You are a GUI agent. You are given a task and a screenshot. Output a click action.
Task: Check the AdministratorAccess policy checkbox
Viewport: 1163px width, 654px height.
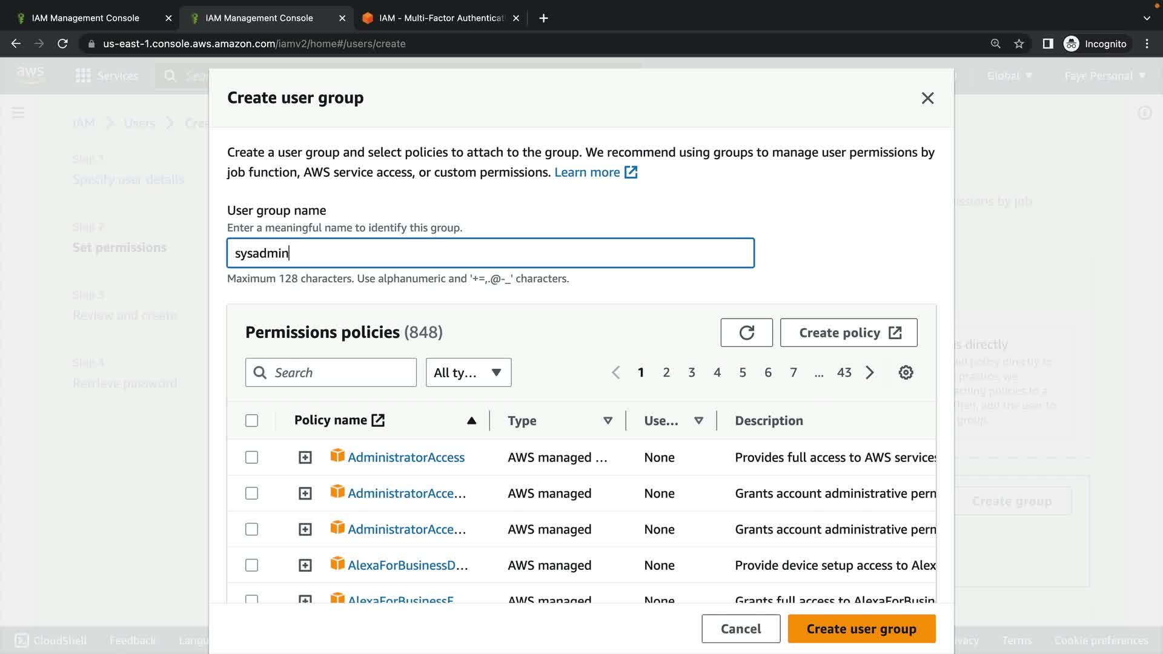point(251,458)
